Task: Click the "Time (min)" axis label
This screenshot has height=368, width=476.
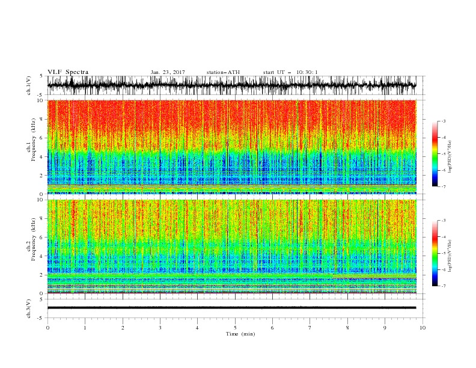Action: click(x=240, y=334)
